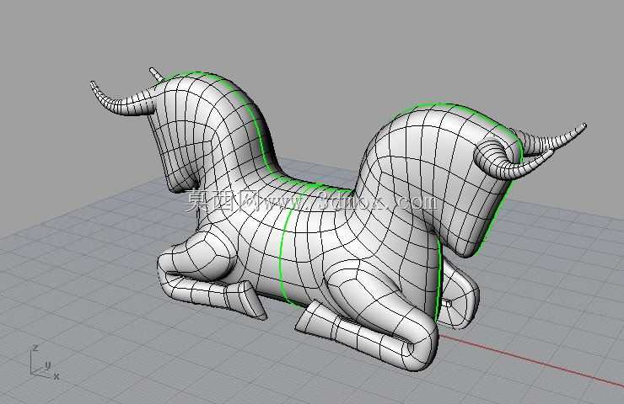Select the red X-axis line on the grid
Image resolution: width=624 pixels, height=404 pixels.
click(531, 361)
